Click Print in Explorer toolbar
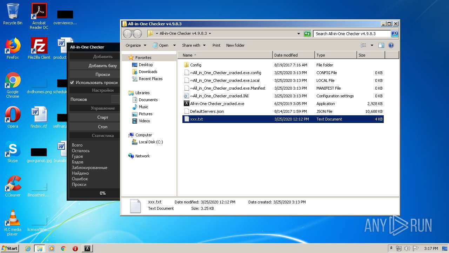This screenshot has width=449, height=253. pos(216,45)
